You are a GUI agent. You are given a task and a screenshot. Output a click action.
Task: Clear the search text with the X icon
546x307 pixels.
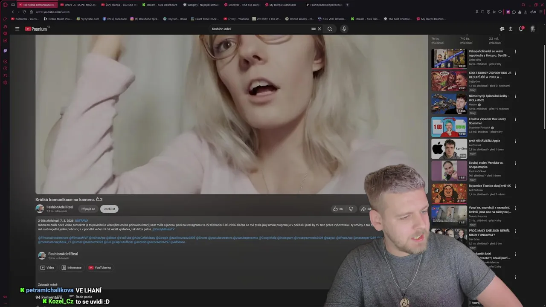coord(319,29)
